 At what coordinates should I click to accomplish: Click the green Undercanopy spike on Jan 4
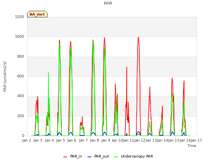(48, 73)
